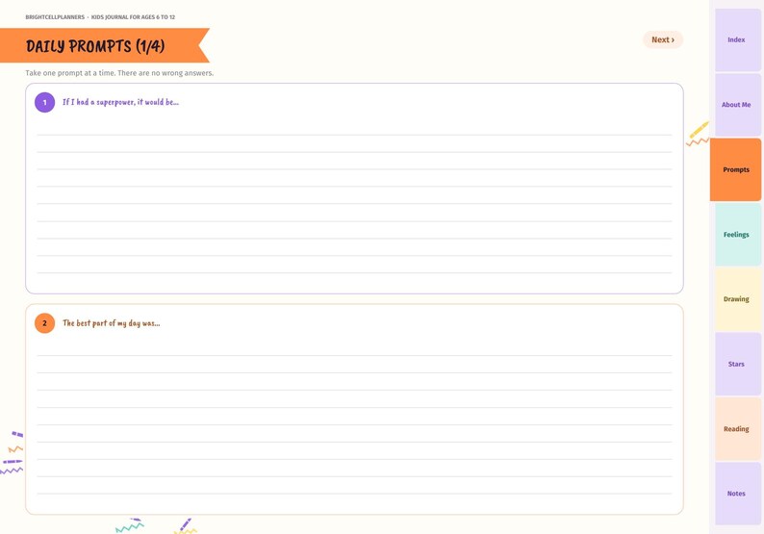The width and height of the screenshot is (764, 534).
Task: Go to the Feelings tab
Action: [x=738, y=235]
